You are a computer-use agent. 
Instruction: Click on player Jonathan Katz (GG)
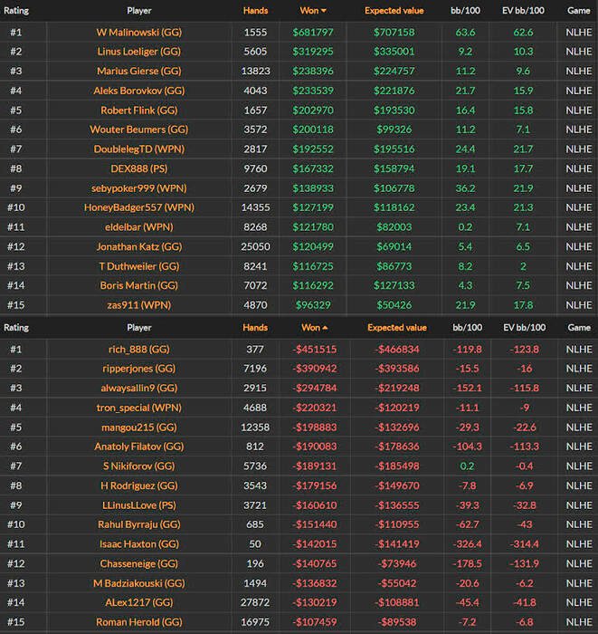click(x=139, y=246)
